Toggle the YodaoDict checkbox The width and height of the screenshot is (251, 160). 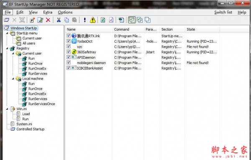pyautogui.click(x=69, y=41)
